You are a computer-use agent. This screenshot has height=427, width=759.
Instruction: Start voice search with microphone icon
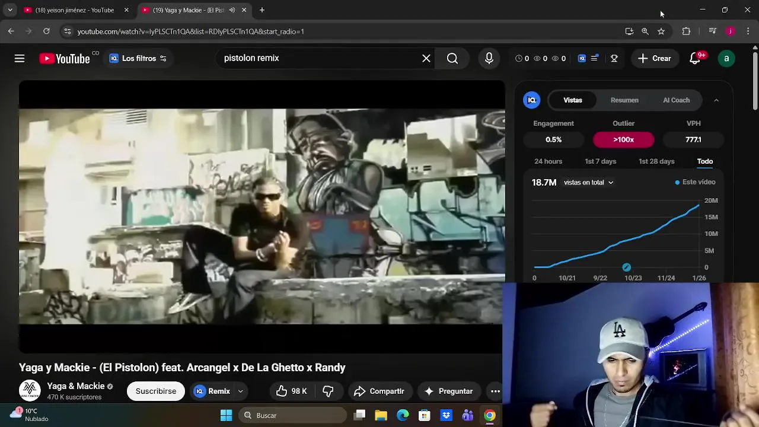(489, 58)
